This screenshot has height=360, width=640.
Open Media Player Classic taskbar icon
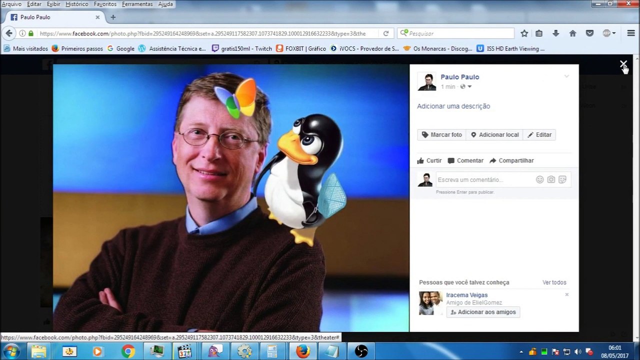point(185,351)
